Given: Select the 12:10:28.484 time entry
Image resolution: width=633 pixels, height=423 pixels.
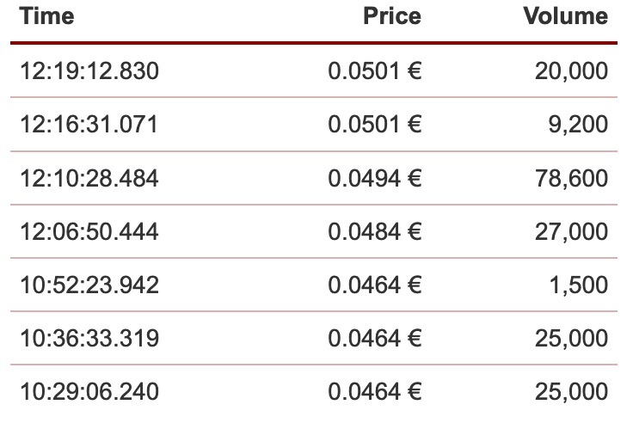Looking at the screenshot, I should tap(89, 179).
